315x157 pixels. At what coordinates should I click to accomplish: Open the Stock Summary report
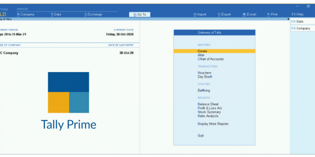click(209, 112)
